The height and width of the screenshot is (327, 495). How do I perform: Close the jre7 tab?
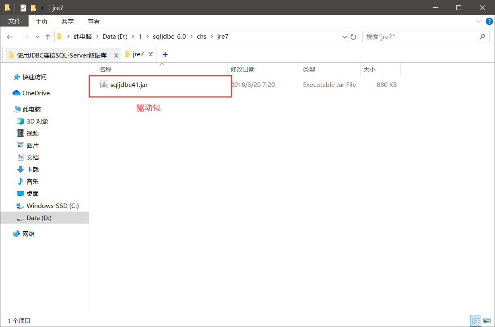coord(151,54)
